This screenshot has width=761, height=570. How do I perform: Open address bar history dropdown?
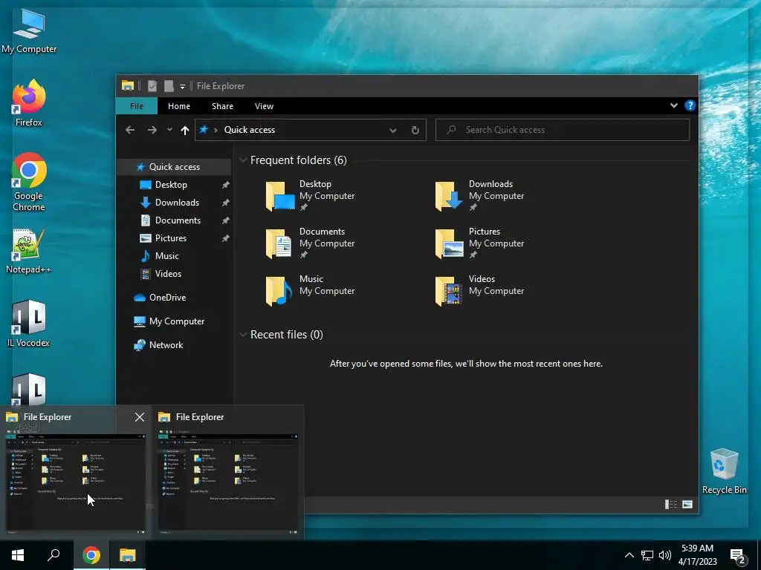393,131
